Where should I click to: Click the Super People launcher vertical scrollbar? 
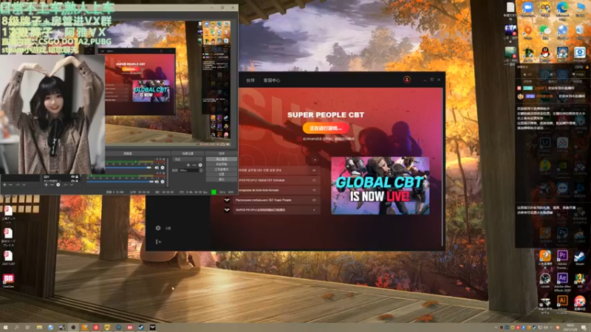(x=443, y=167)
